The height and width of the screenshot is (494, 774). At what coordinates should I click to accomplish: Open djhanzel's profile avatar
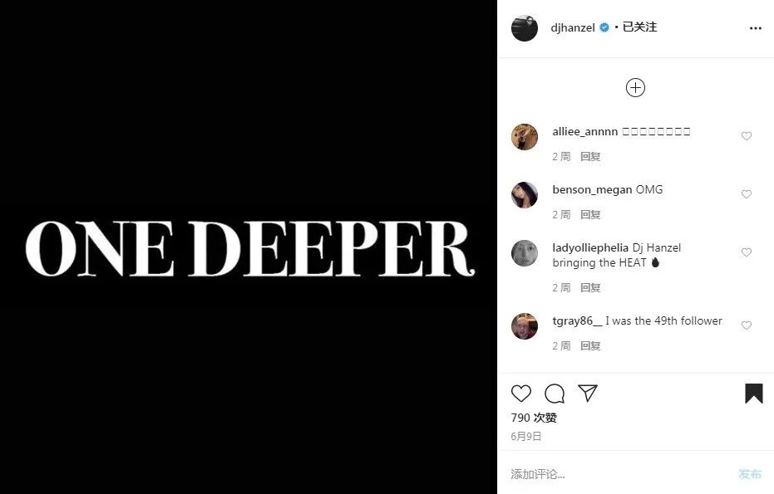click(x=525, y=28)
